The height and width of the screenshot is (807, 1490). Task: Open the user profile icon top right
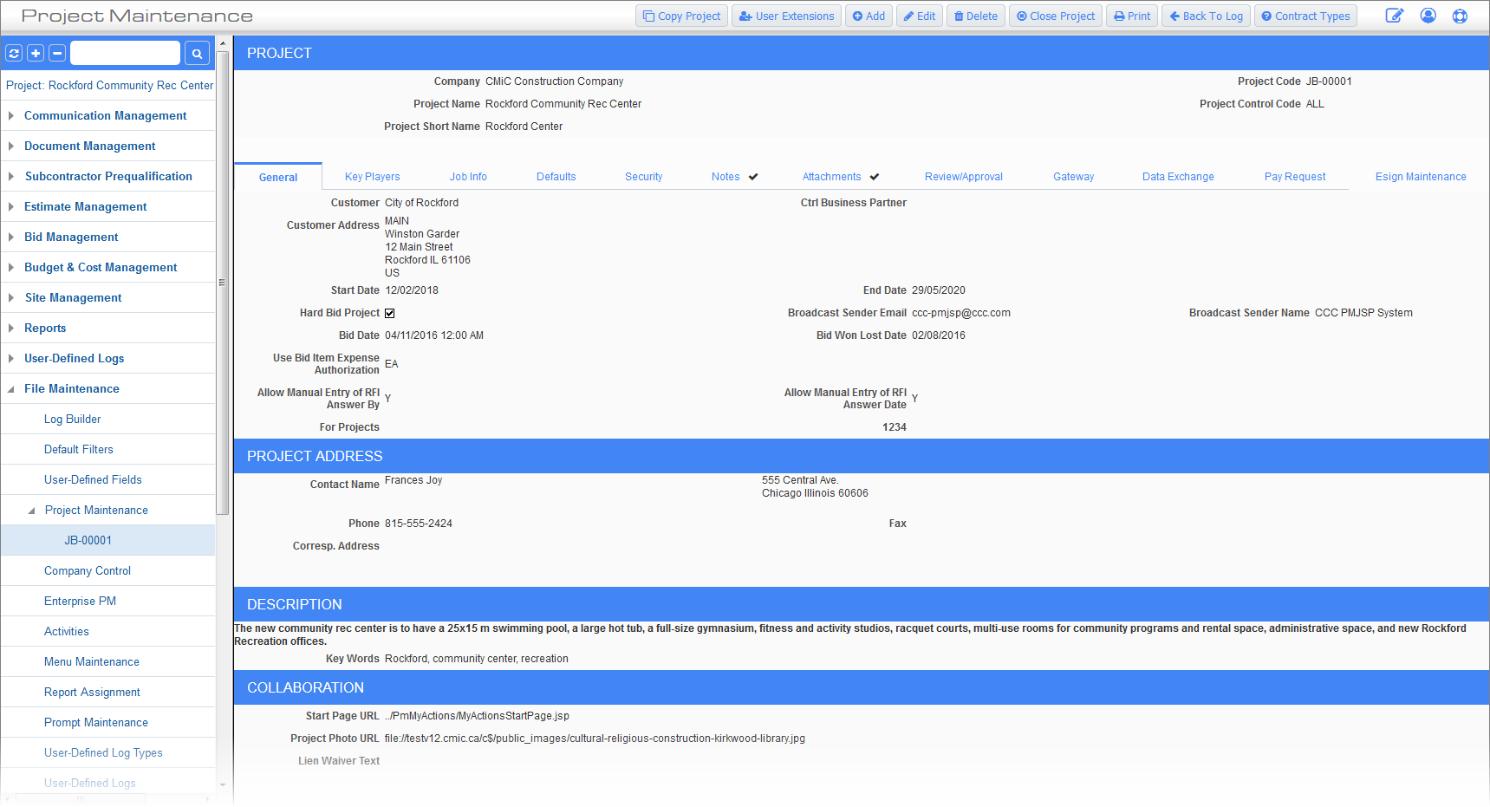tap(1428, 16)
